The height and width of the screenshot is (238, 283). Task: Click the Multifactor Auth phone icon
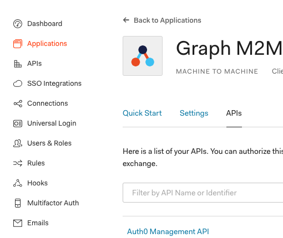[x=18, y=203]
